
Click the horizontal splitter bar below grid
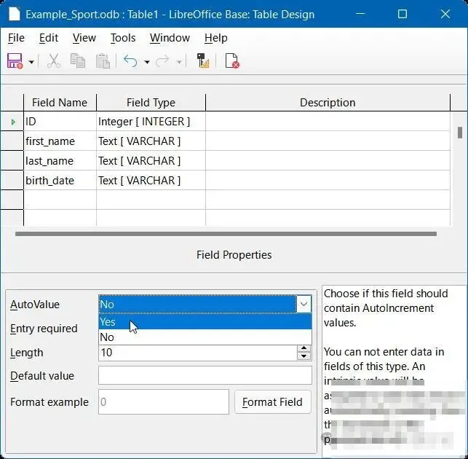click(226, 234)
